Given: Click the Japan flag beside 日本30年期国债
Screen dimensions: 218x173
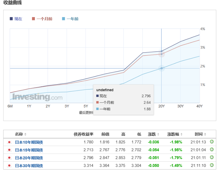Looking at the screenshot, I should (x=9, y=166).
